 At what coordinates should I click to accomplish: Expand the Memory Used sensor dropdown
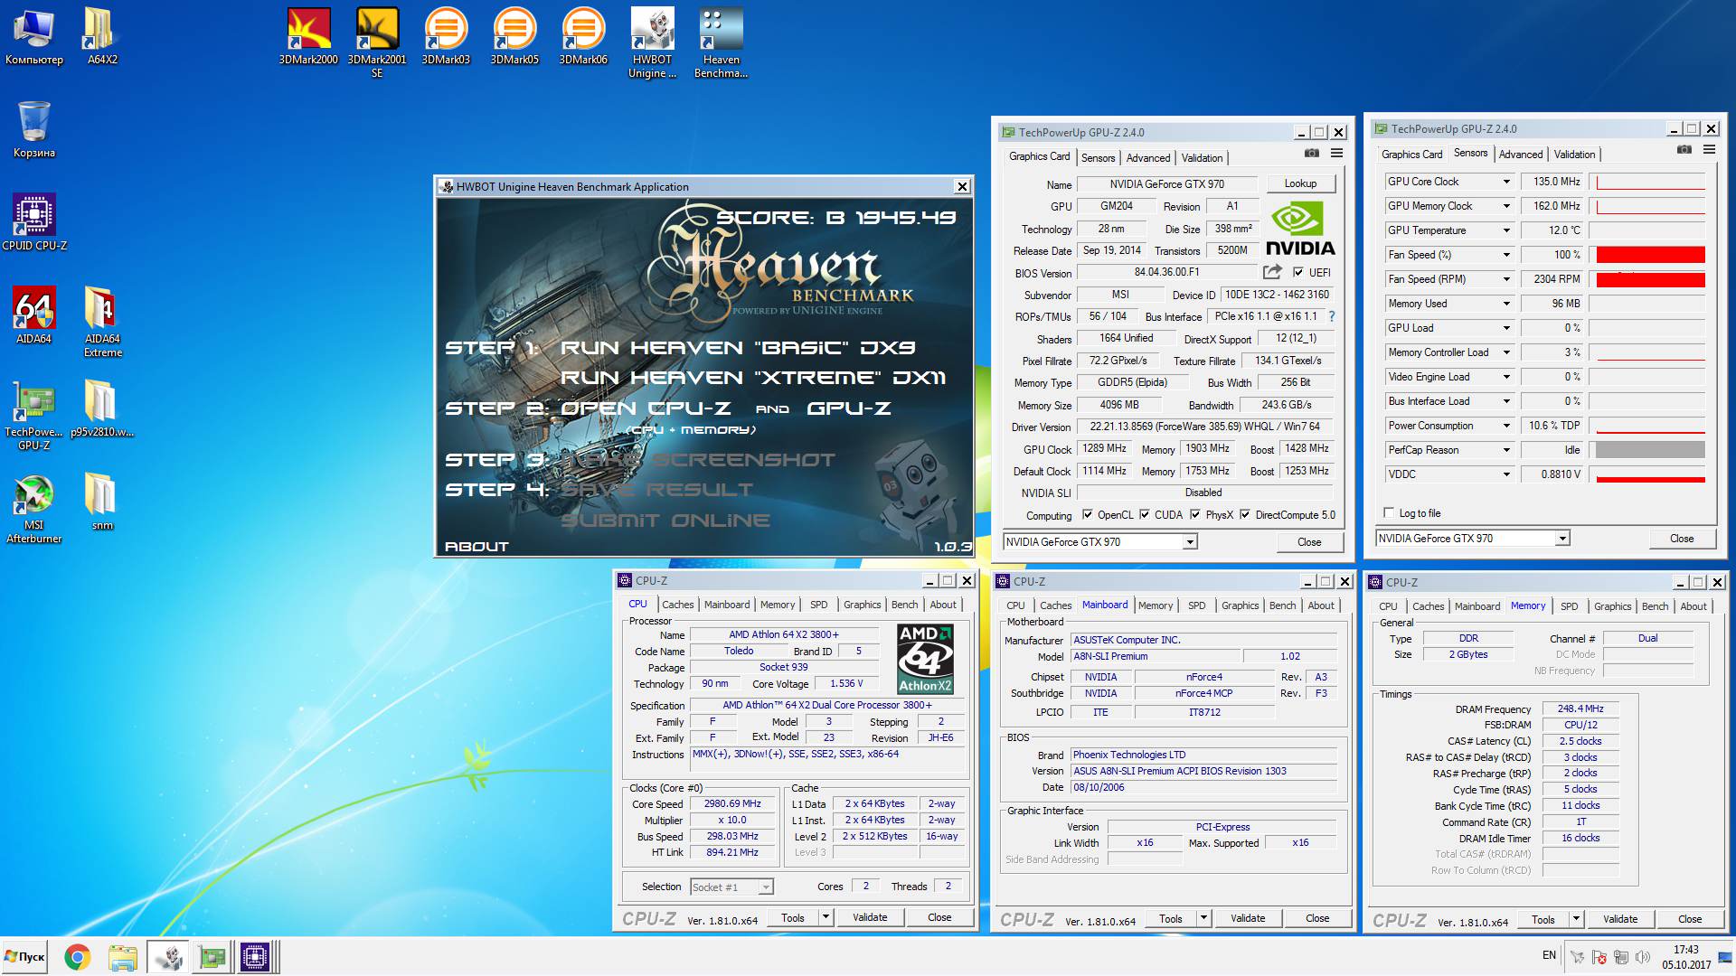tap(1506, 304)
